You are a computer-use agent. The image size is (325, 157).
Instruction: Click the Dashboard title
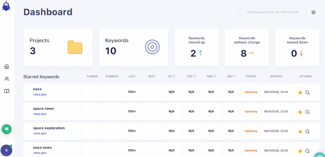(48, 12)
